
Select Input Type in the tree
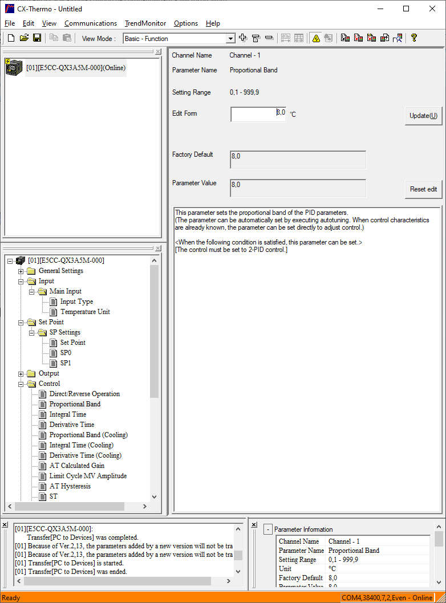tap(76, 301)
